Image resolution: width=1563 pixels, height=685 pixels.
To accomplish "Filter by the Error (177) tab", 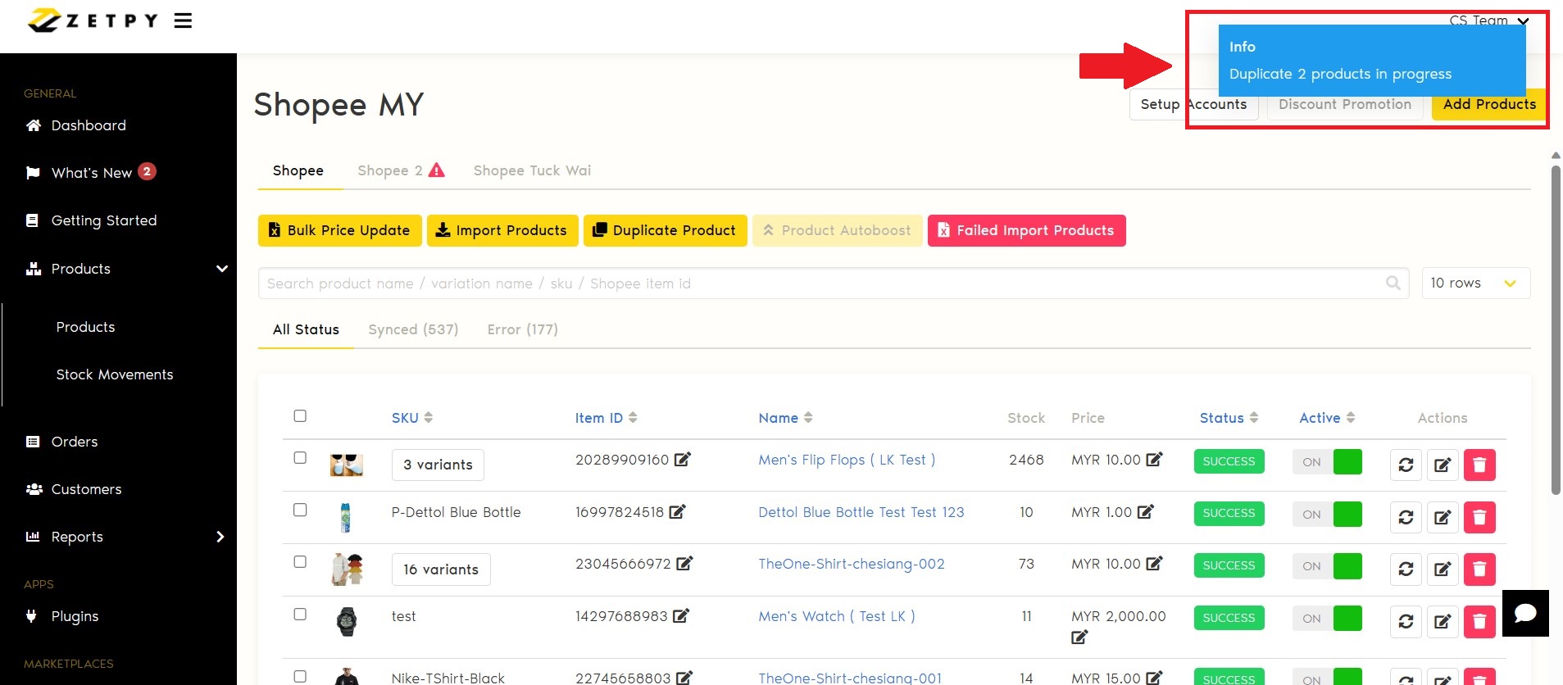I will (x=522, y=329).
